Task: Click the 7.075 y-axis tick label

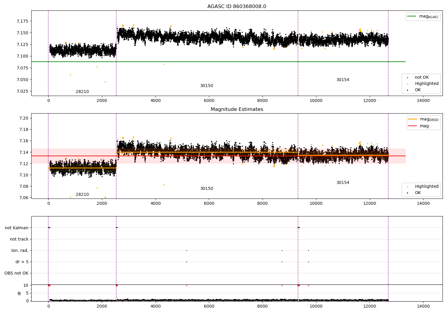Action: [22, 68]
